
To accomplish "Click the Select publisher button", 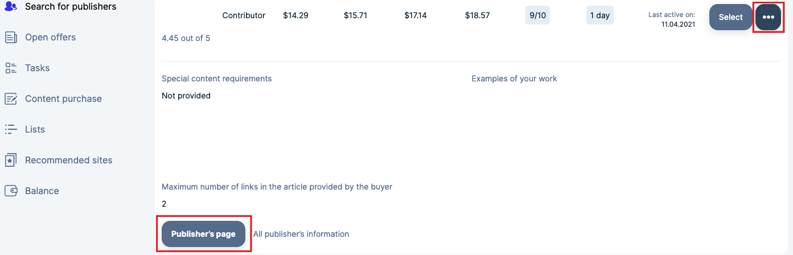I will coord(730,17).
